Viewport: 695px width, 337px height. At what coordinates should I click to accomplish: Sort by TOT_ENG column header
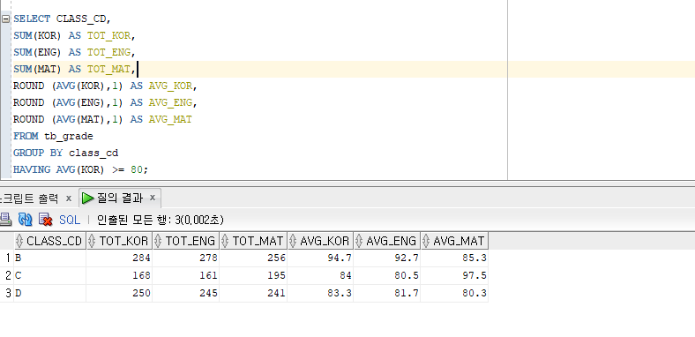[186, 241]
